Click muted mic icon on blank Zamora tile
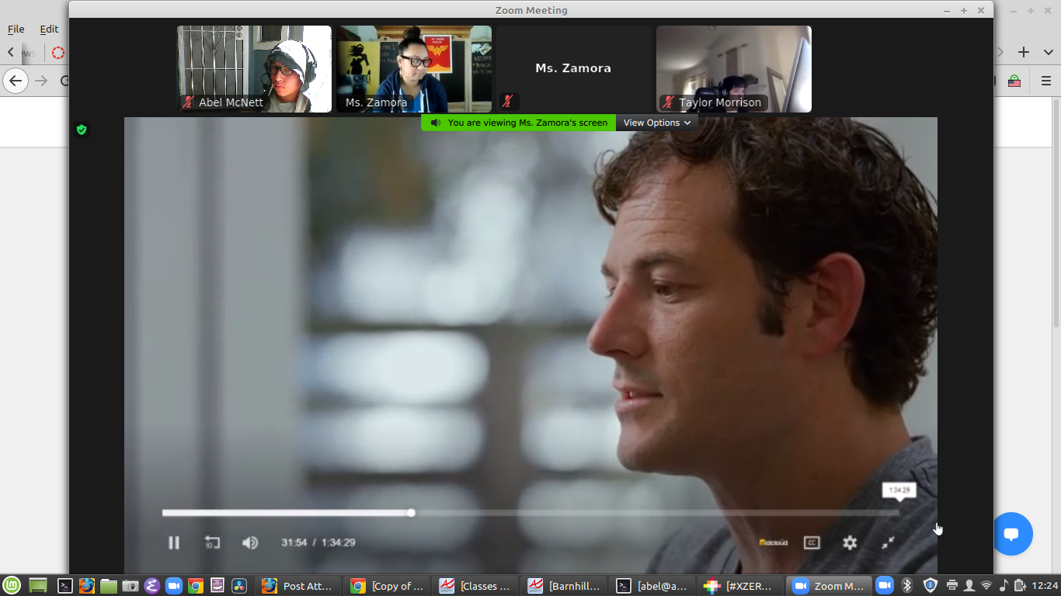1061x596 pixels. tap(507, 102)
